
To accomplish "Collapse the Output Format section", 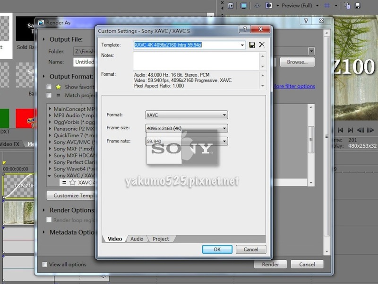I will 44,76.
